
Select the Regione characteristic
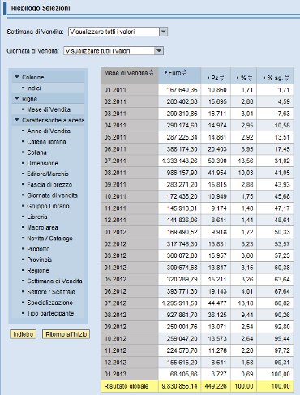[x=38, y=270]
